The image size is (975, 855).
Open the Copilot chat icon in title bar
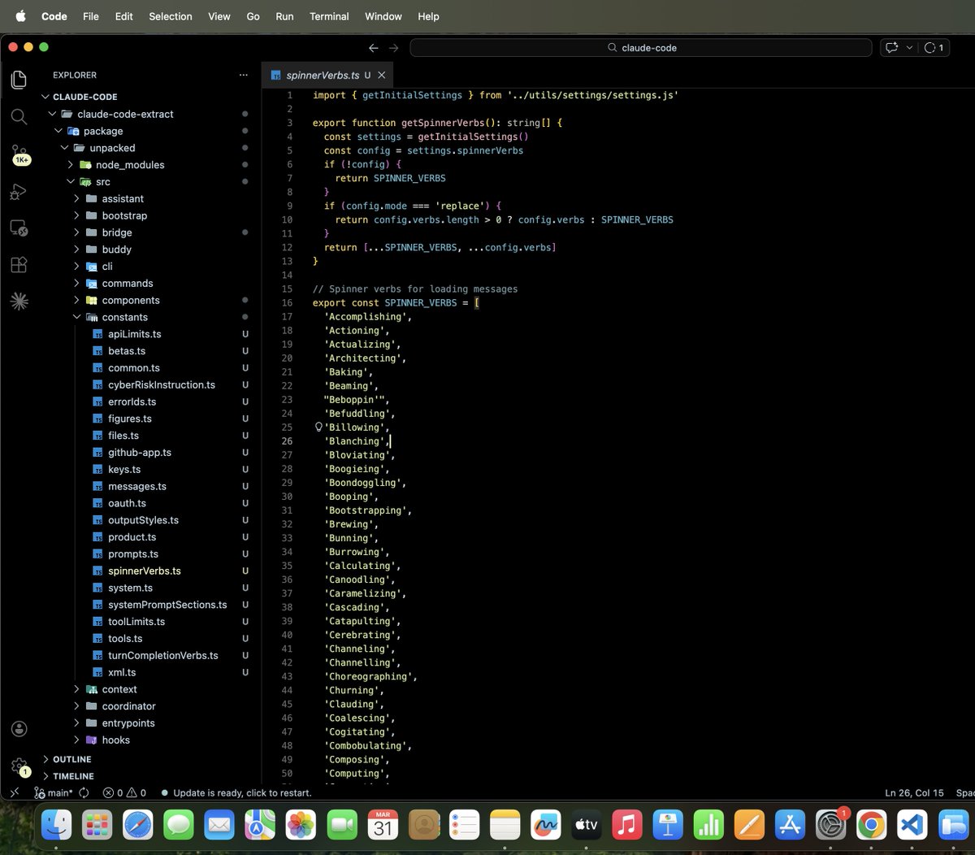click(891, 48)
